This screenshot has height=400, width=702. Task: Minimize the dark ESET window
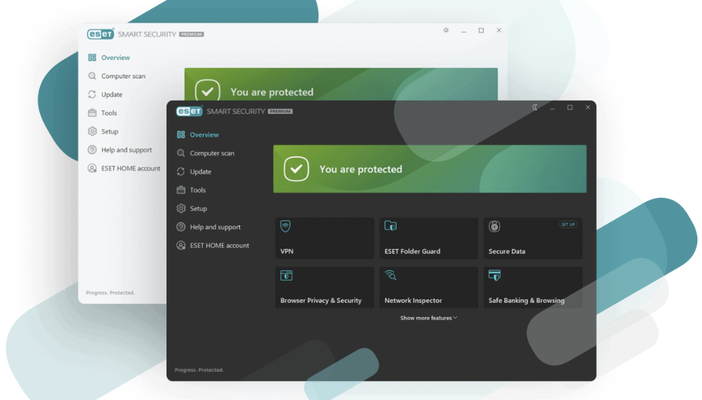click(552, 108)
